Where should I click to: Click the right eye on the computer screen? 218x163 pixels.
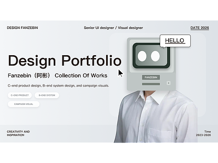pyautogui.click(x=155, y=56)
